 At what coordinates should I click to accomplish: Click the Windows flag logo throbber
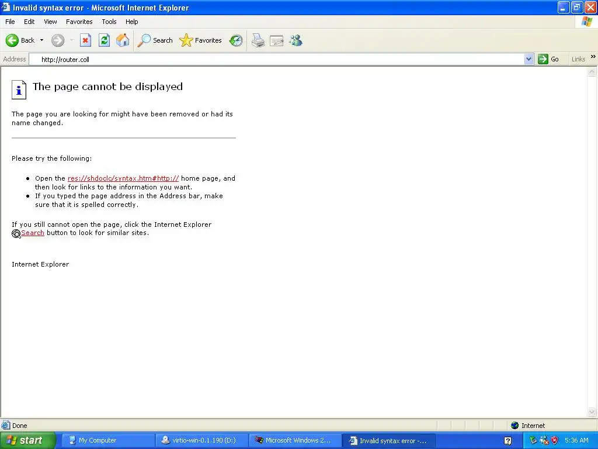586,22
